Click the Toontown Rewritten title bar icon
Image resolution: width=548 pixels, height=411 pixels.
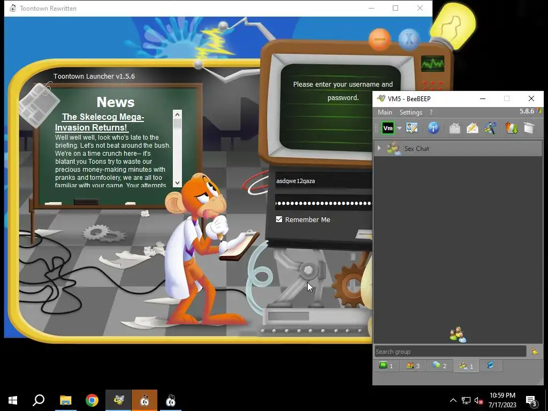pos(13,8)
